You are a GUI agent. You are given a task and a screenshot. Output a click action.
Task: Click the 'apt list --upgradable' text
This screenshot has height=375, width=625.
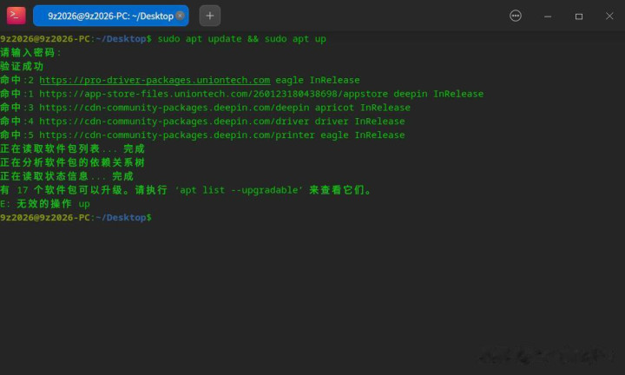click(x=239, y=190)
